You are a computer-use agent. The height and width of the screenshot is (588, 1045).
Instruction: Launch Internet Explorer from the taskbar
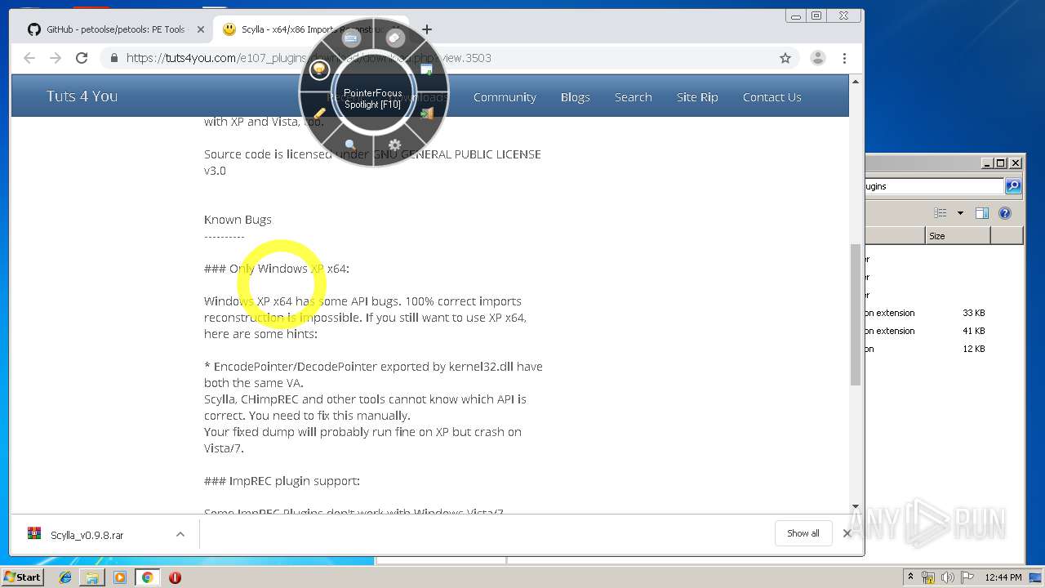pos(65,577)
